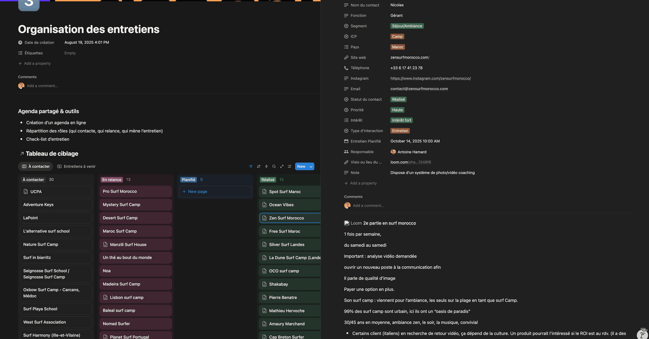The width and height of the screenshot is (649, 339).
Task: Open the UCPA card
Action: coord(56,192)
